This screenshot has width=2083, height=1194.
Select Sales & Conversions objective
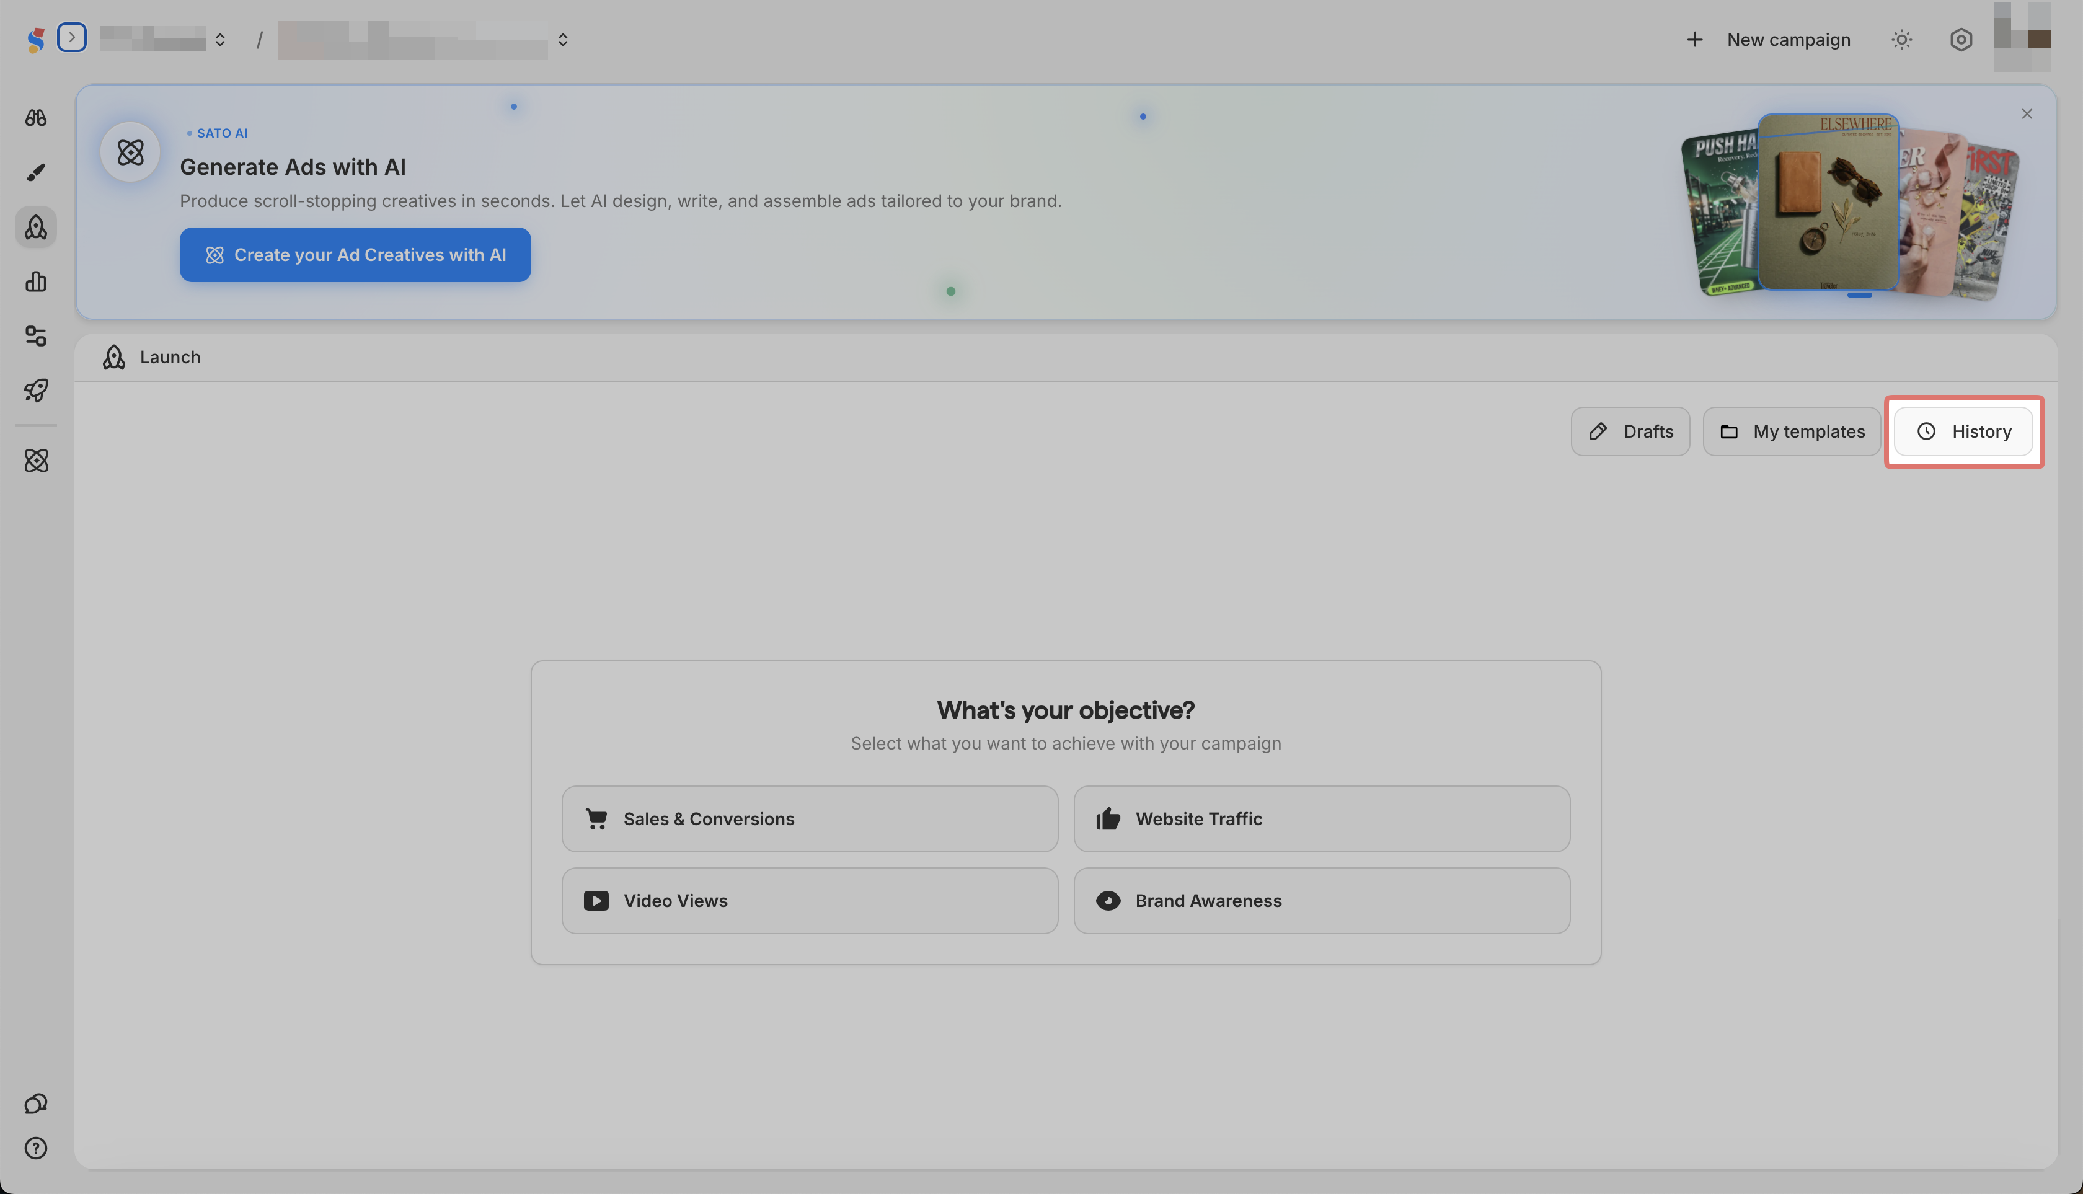(x=810, y=818)
